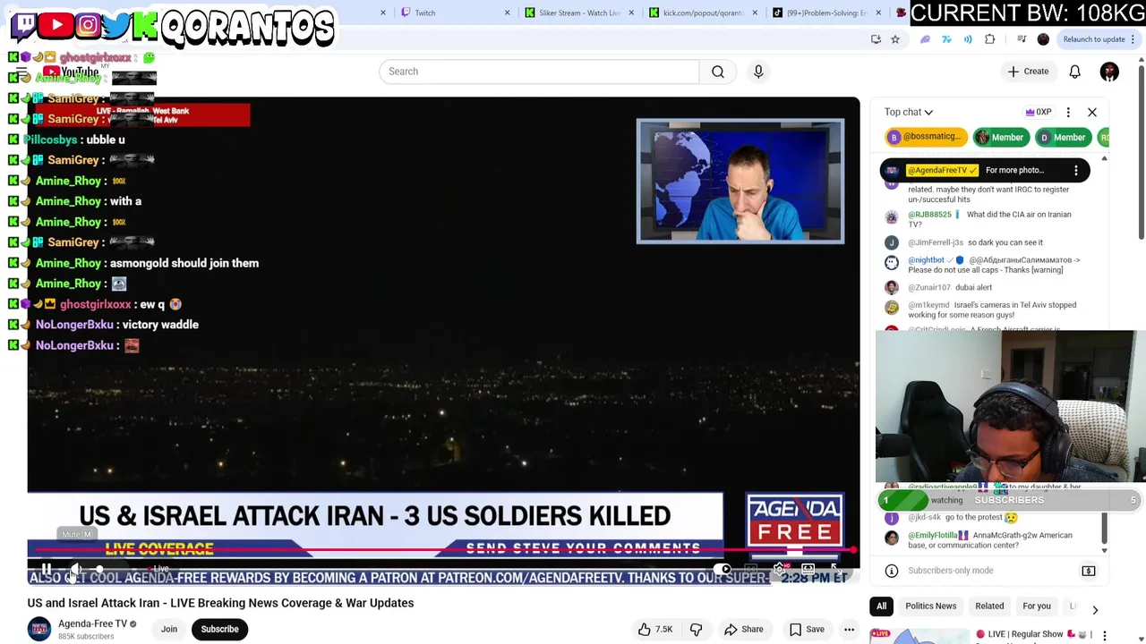The width and height of the screenshot is (1146, 644).
Task: Close the Twitch browser tab
Action: (507, 13)
